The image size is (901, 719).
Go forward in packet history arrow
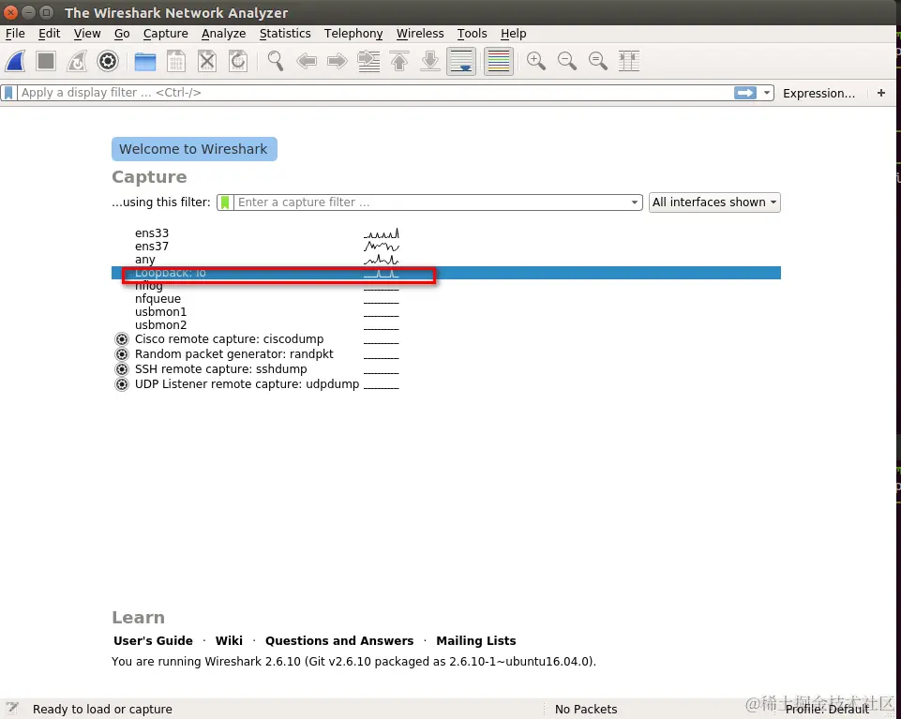(x=338, y=61)
